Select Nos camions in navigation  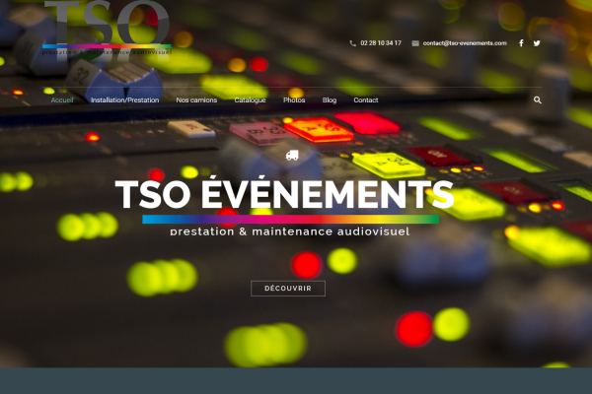pos(195,100)
